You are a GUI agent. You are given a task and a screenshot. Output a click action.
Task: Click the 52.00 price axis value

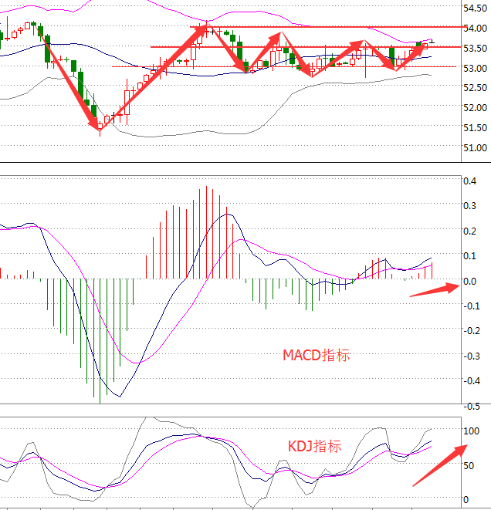[474, 107]
